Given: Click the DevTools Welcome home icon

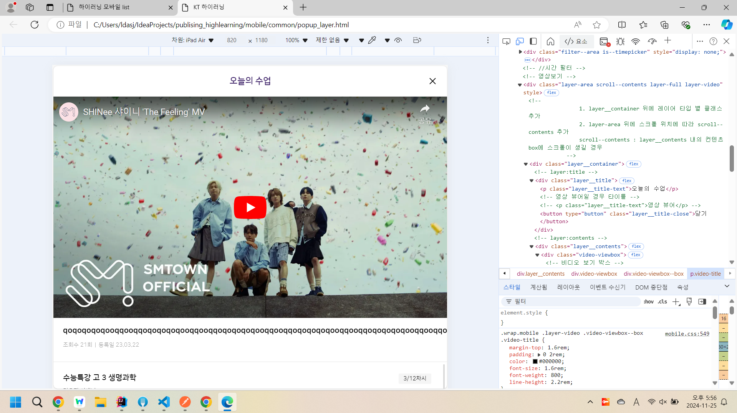Looking at the screenshot, I should (x=550, y=41).
